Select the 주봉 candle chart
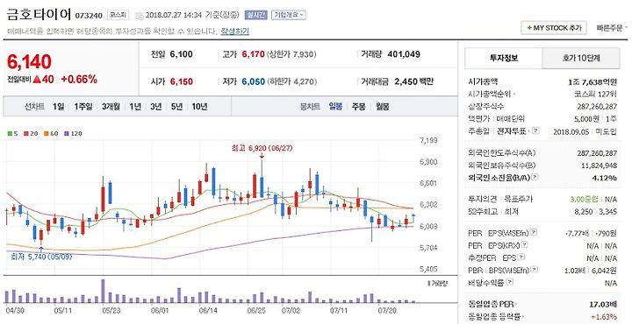 (x=358, y=107)
